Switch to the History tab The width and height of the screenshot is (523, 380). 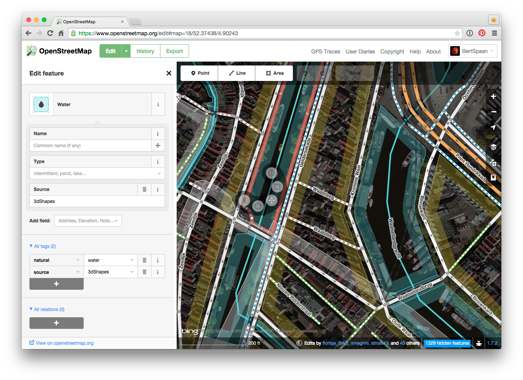coord(145,51)
